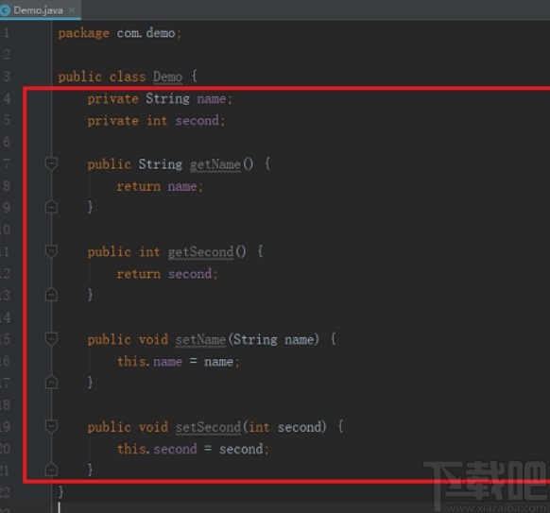
Task: Click the package com.demo declaration line
Action: point(120,33)
